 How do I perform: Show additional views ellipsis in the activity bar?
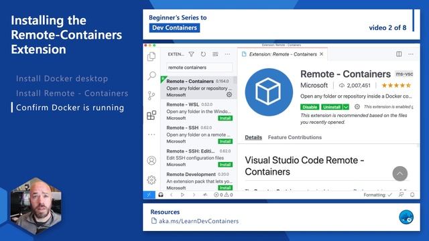pyautogui.click(x=151, y=135)
